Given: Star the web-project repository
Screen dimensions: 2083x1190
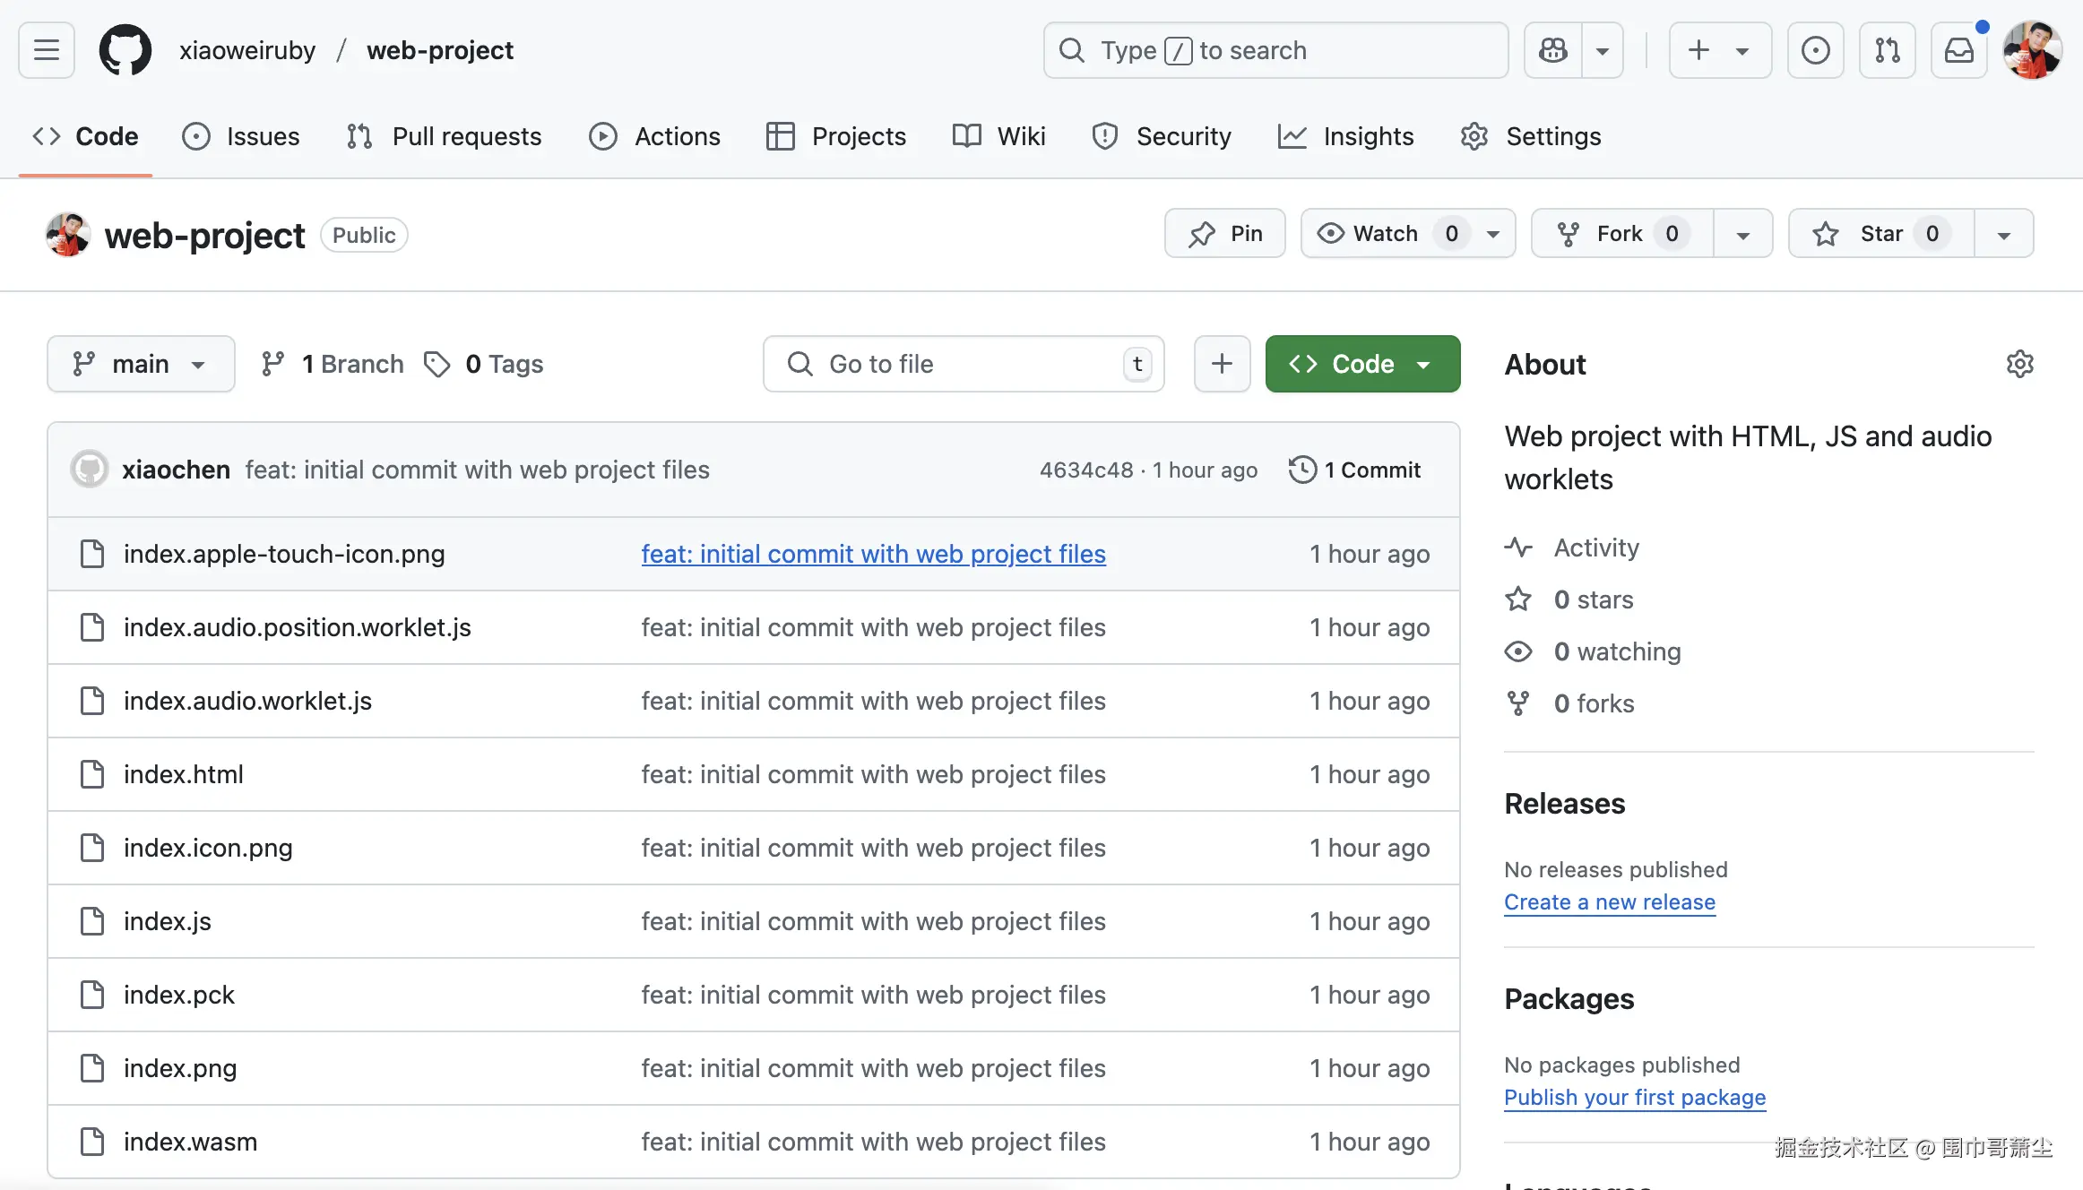Looking at the screenshot, I should coord(1880,234).
